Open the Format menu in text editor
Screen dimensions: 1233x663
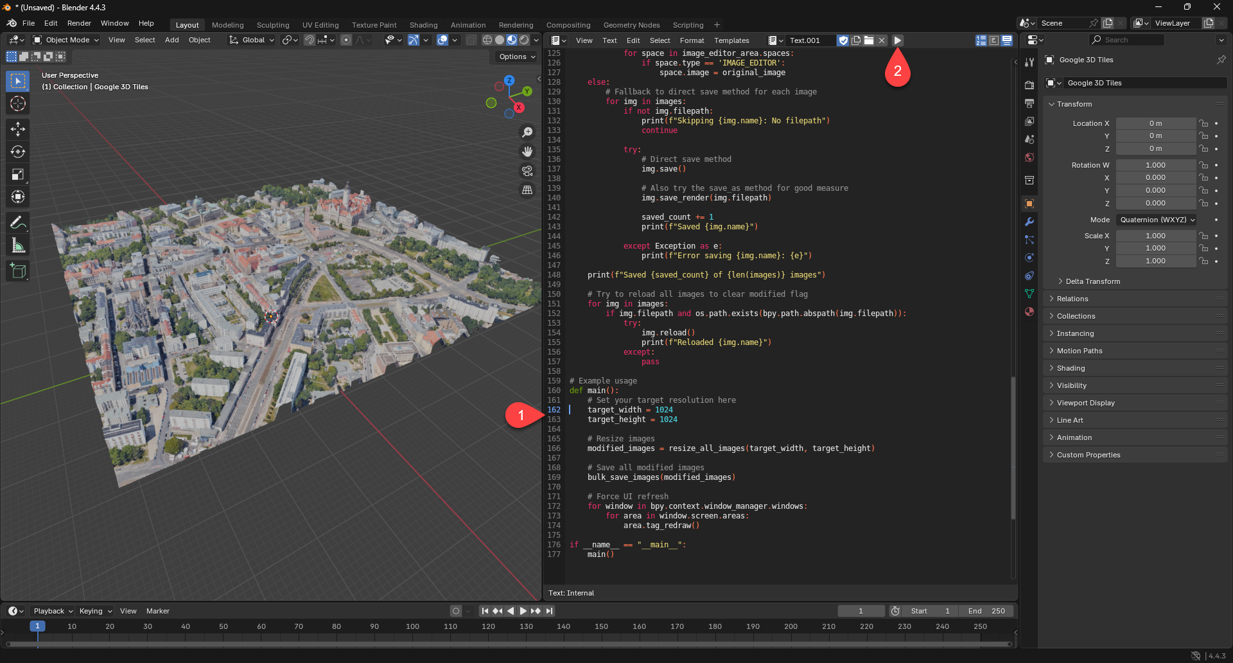coord(692,40)
